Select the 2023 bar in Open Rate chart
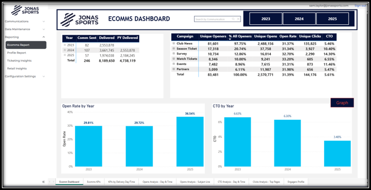Viewport: 371px width, 190px height. [x=89, y=146]
